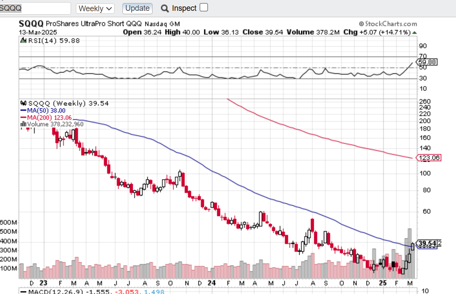Click the SQQQ candlestick legend icon
Screen dimensions: 456x294
tap(24, 103)
